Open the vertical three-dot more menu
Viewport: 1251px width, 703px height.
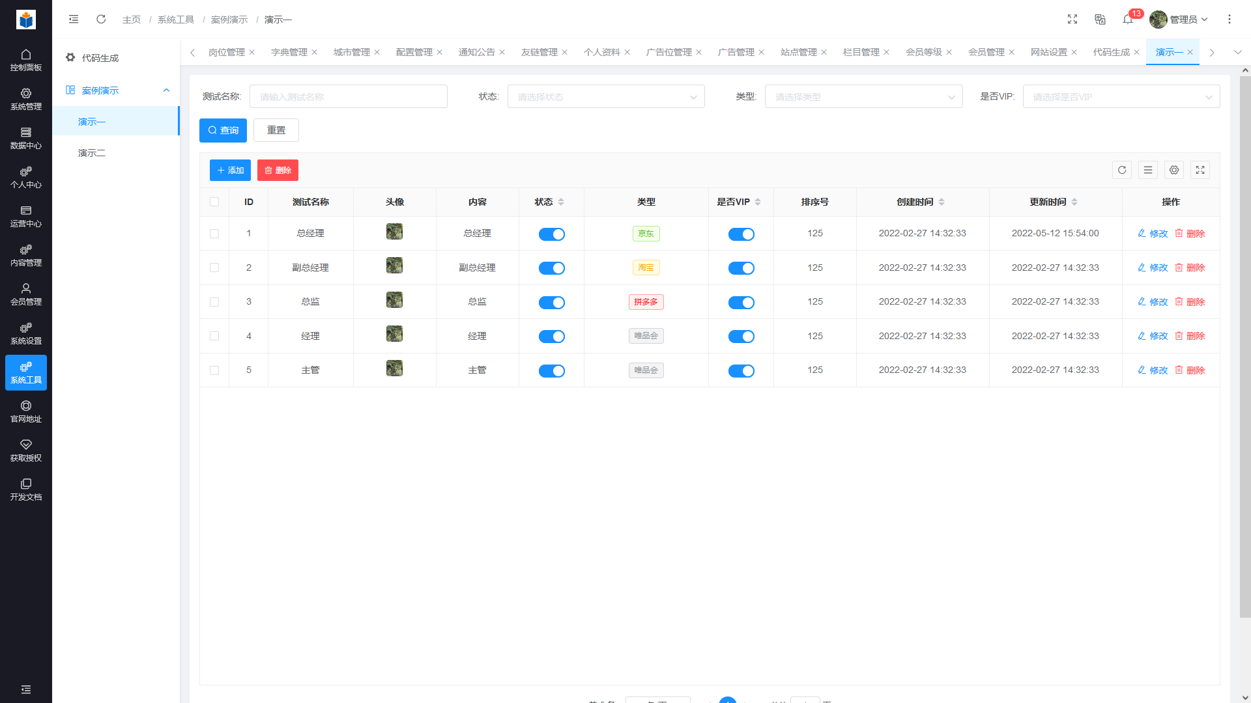point(1229,20)
